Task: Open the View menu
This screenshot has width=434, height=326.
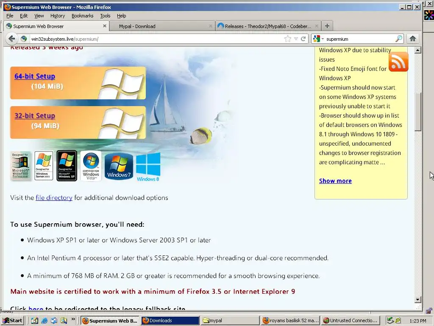Action: (x=39, y=16)
